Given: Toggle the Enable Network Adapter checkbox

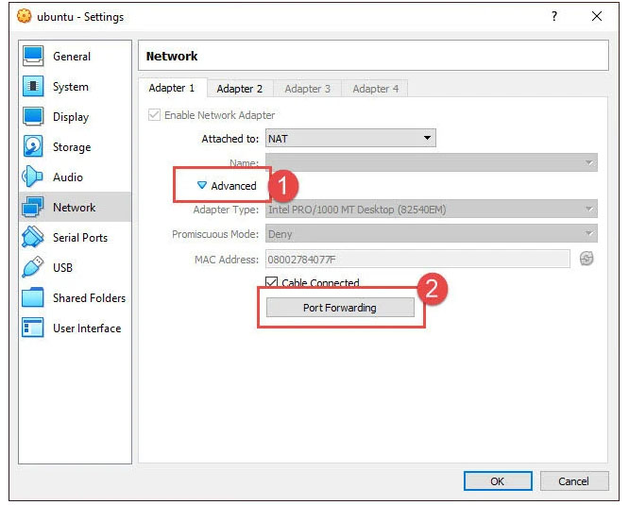Looking at the screenshot, I should (x=155, y=115).
